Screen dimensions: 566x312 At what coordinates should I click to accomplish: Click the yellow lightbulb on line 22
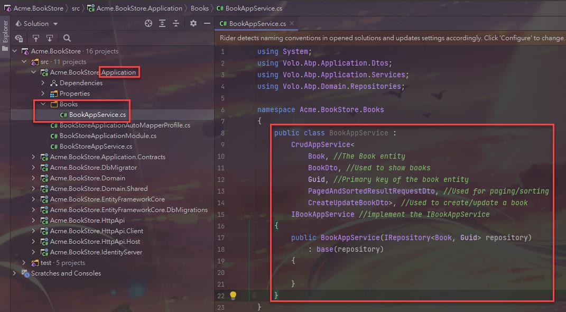pyautogui.click(x=233, y=296)
